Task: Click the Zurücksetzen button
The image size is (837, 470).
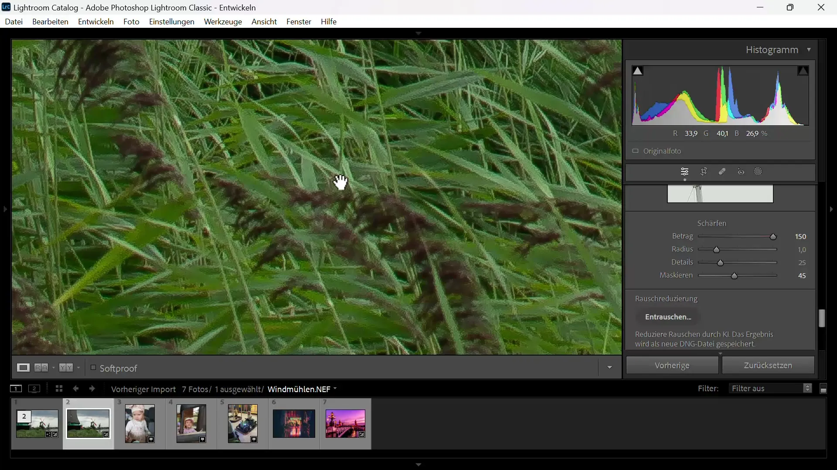Action: coord(768,366)
